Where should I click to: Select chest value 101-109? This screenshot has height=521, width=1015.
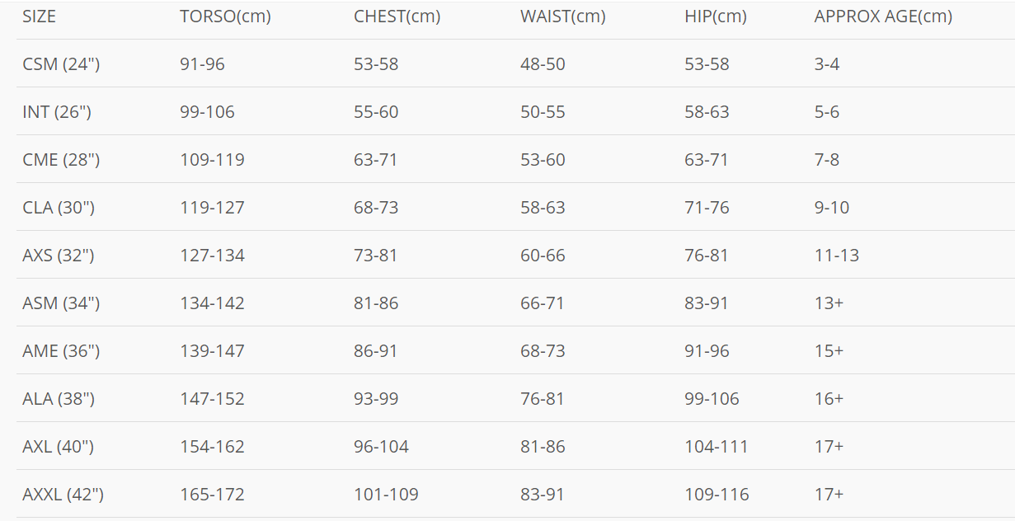pyautogui.click(x=386, y=495)
